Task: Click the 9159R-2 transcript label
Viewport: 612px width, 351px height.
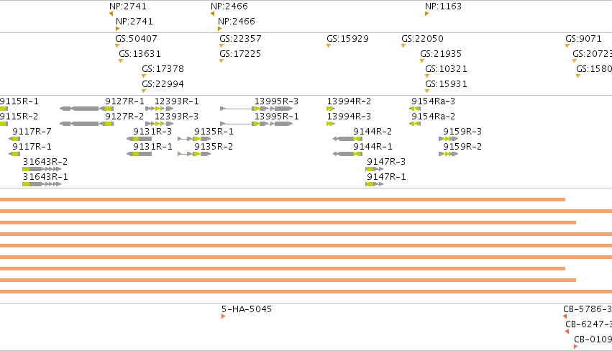Action: point(462,147)
